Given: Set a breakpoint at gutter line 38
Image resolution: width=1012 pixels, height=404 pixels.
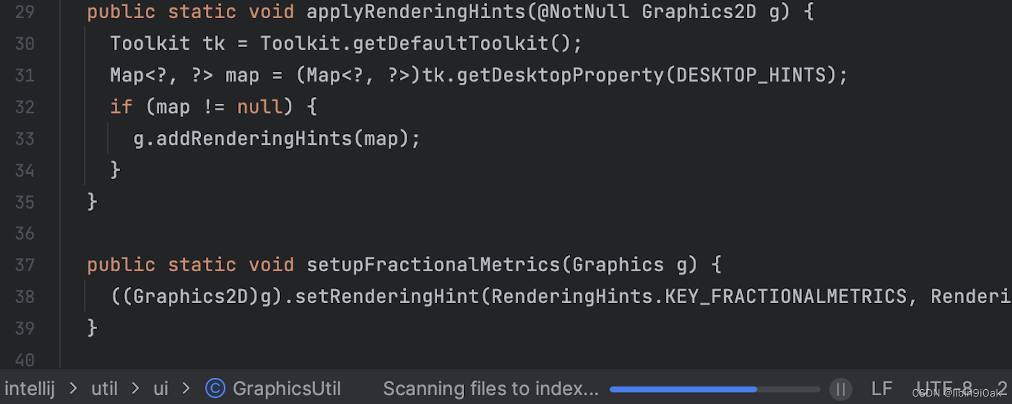Looking at the screenshot, I should point(25,296).
